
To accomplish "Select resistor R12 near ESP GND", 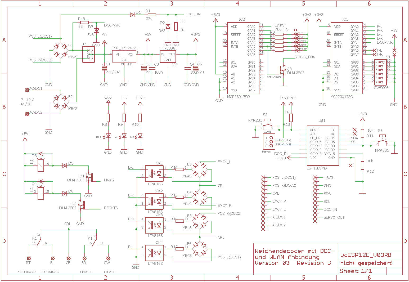I will click(363, 165).
